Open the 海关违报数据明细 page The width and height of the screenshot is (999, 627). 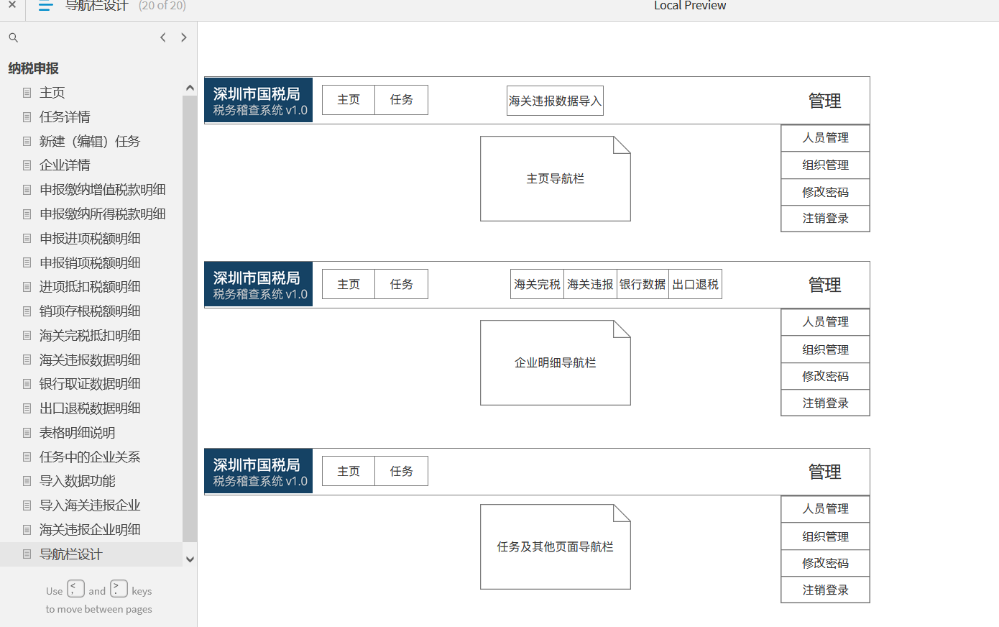click(90, 360)
